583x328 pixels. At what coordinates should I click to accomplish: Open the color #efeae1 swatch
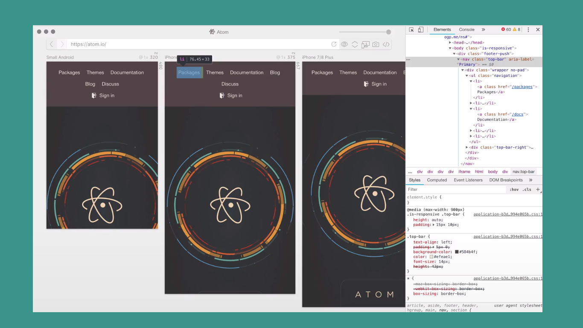pos(432,257)
